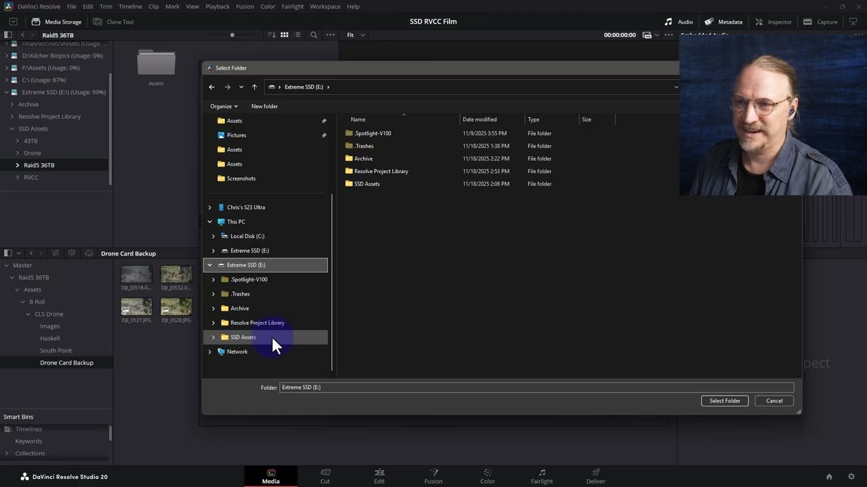Viewport: 867px width, 487px height.
Task: Open the top-left dropdown arrow button
Action: coord(13,22)
